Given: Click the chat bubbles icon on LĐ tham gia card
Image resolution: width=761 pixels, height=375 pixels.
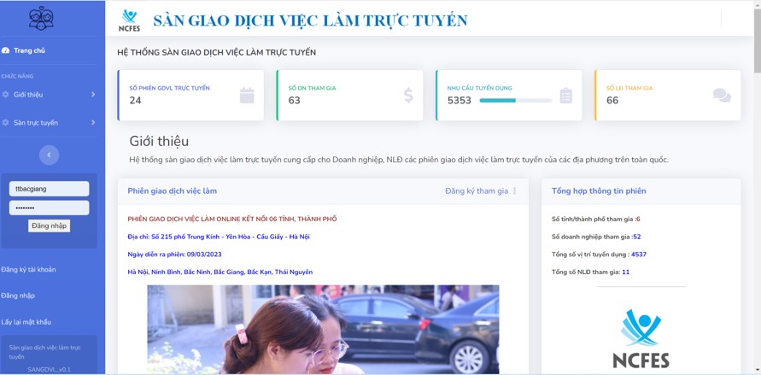Looking at the screenshot, I should 723,96.
